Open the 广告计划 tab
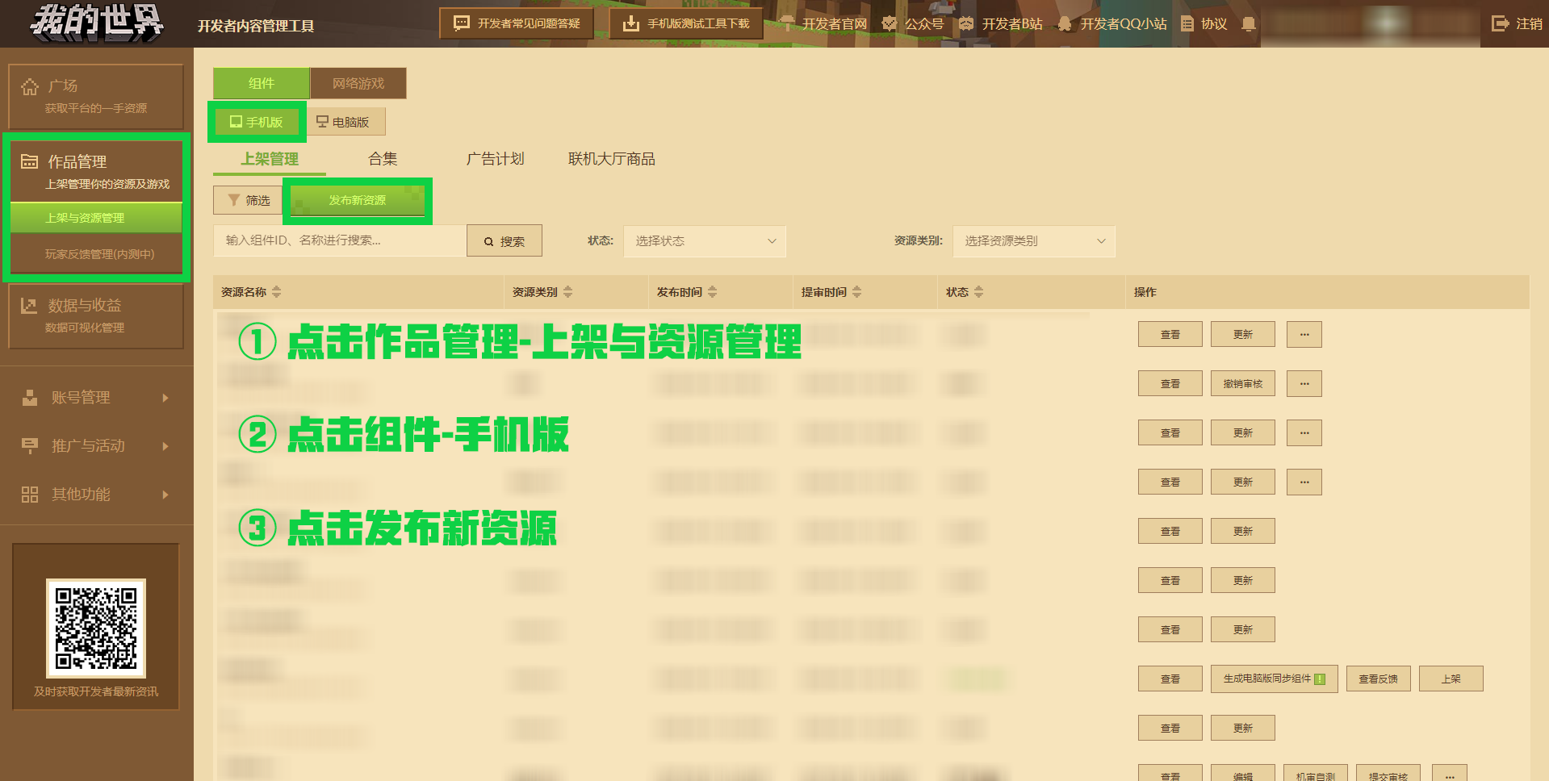Viewport: 1549px width, 781px height. point(495,159)
